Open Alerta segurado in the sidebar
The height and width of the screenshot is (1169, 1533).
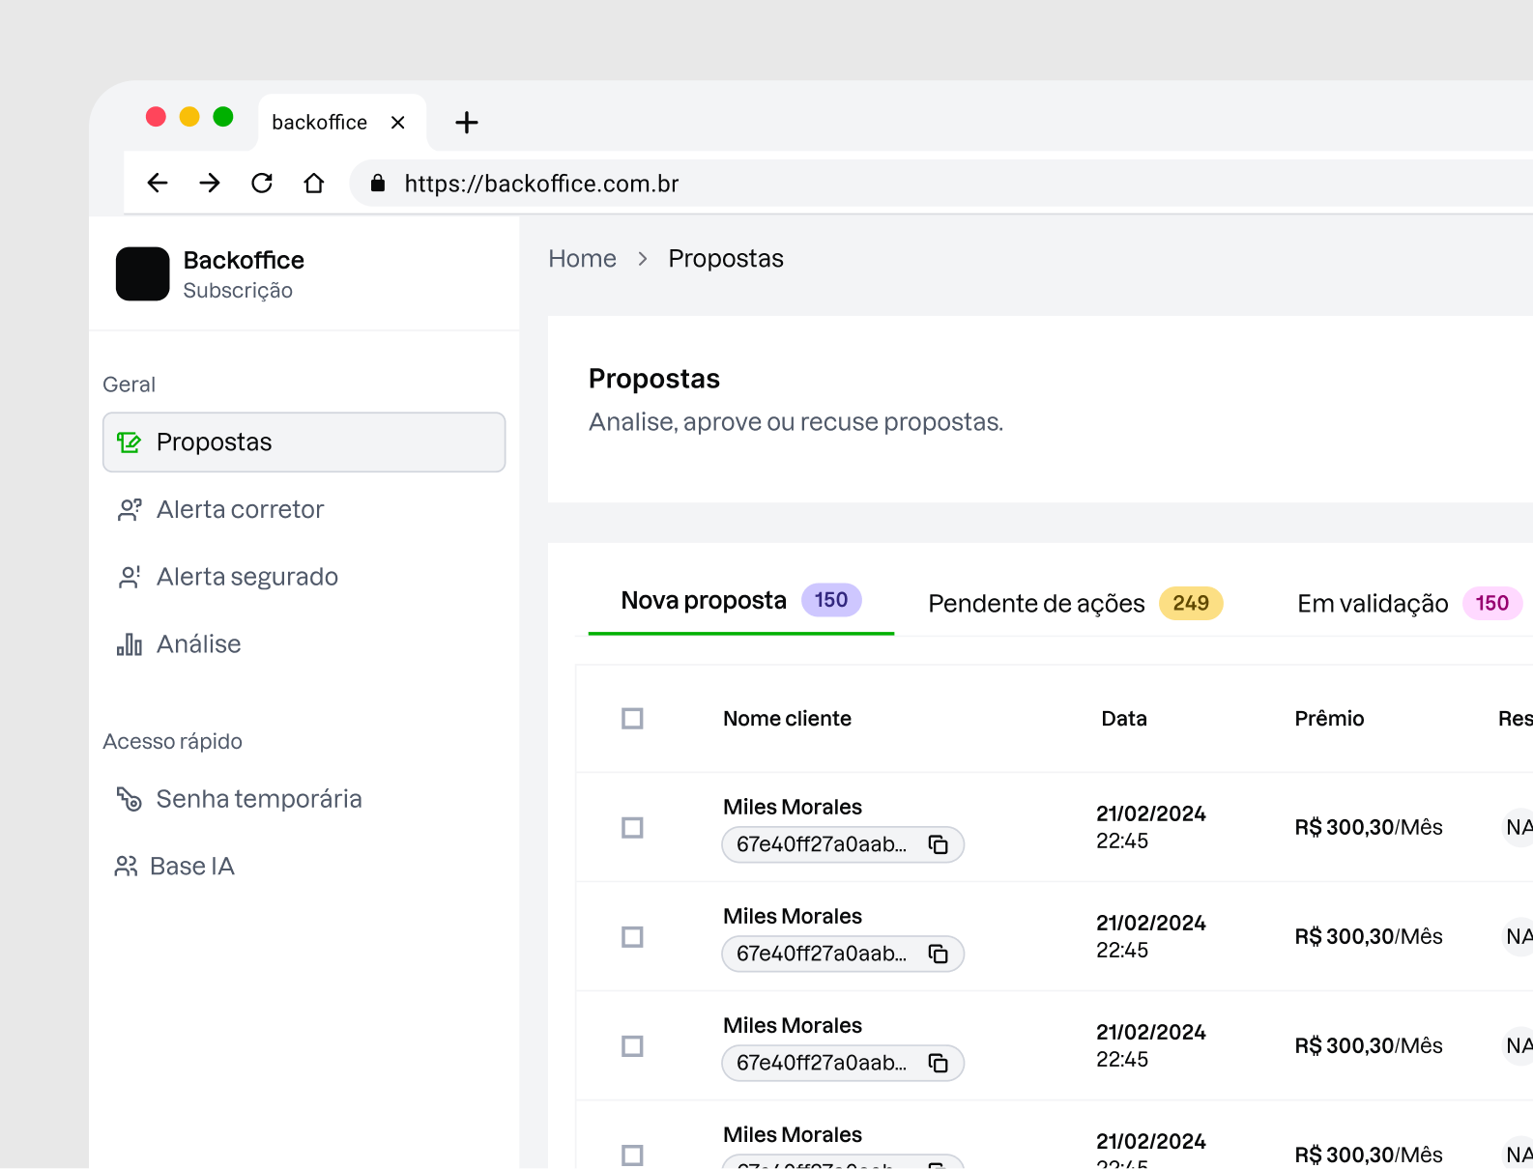coord(304,577)
